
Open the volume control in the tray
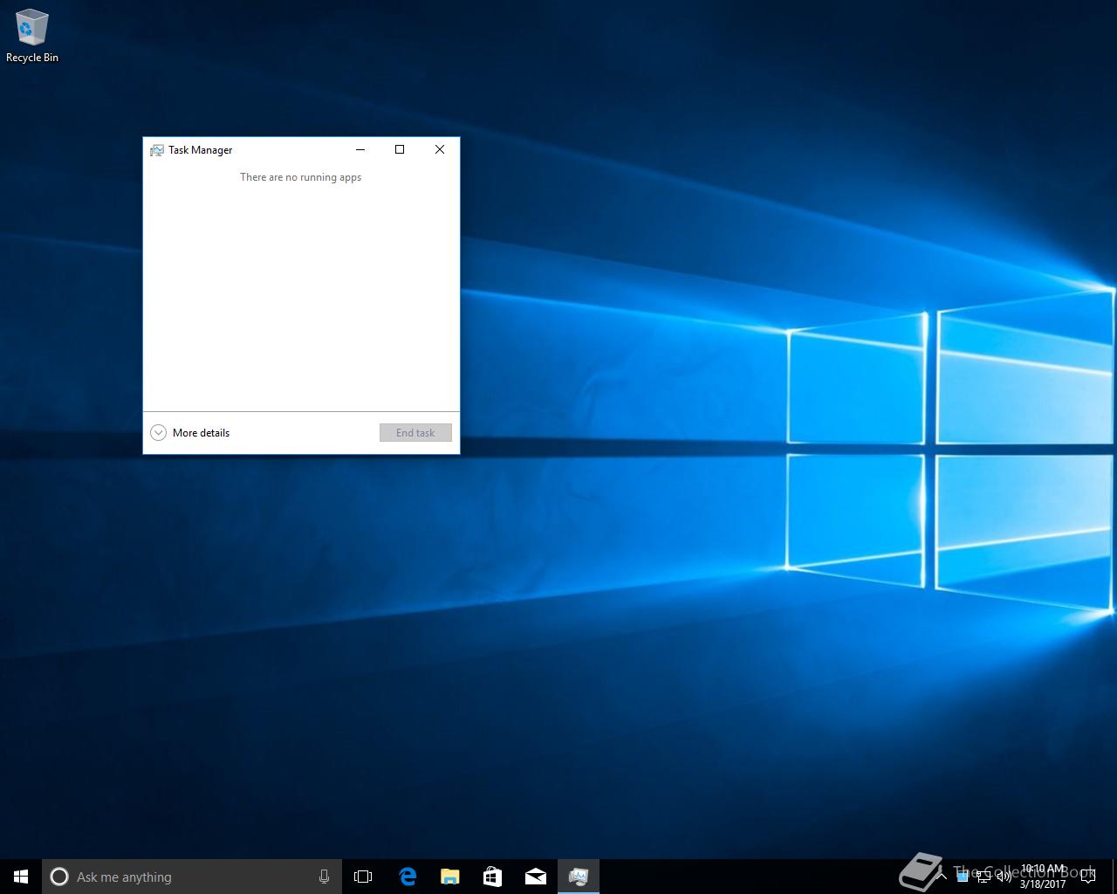coord(1004,877)
